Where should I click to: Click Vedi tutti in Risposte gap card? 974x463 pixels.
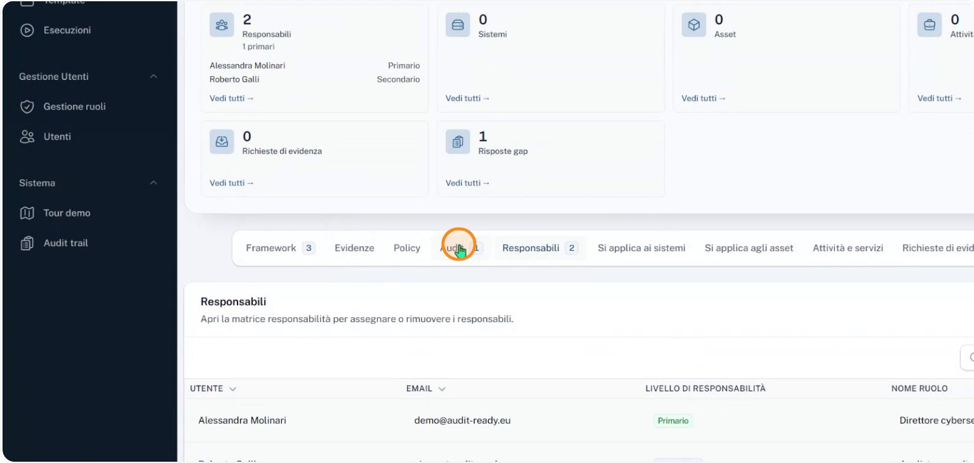pos(468,183)
